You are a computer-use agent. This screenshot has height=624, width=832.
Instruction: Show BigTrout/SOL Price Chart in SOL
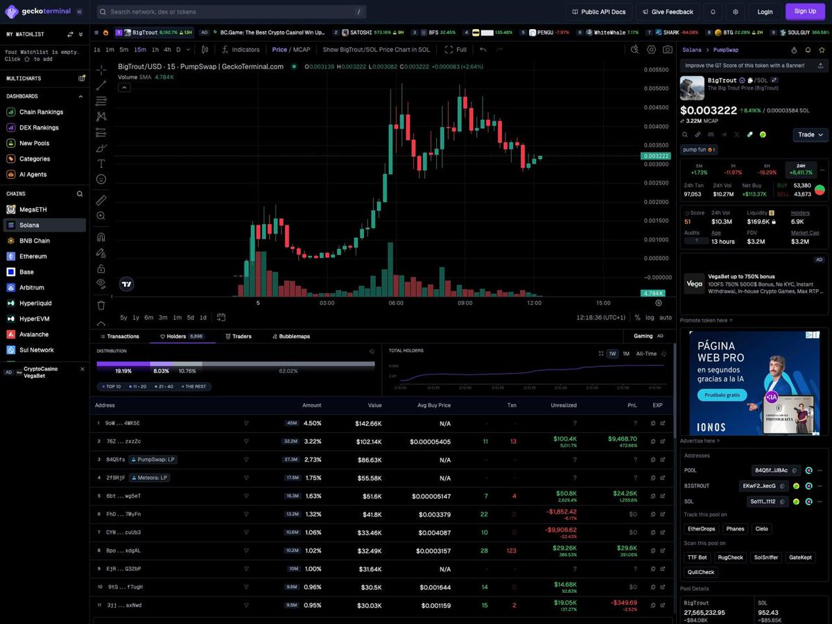coord(376,49)
